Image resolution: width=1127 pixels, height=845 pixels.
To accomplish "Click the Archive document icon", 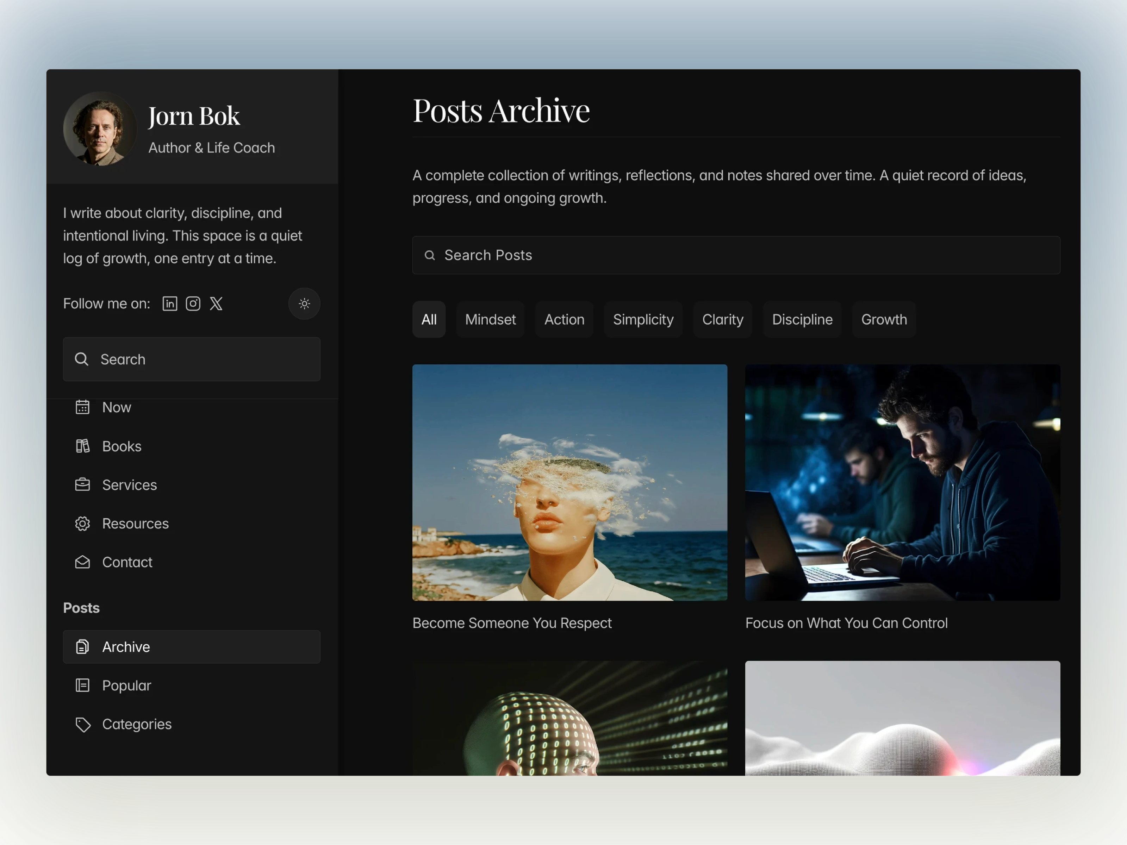I will coord(82,647).
